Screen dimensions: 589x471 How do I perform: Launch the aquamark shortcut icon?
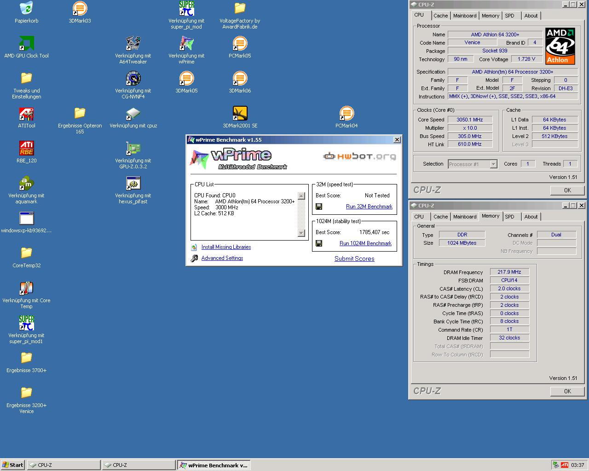(26, 183)
